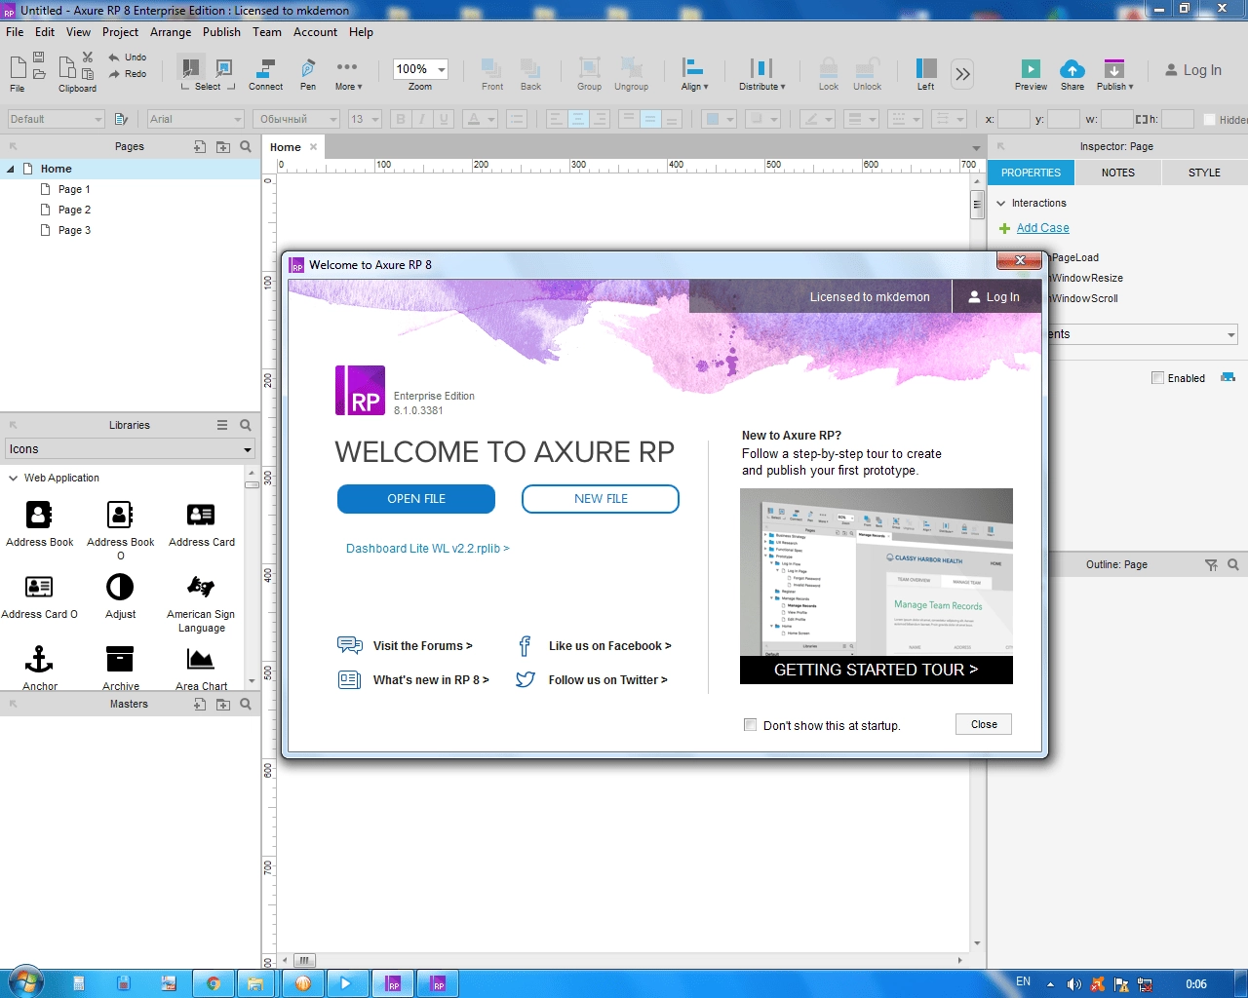Image resolution: width=1248 pixels, height=998 pixels.
Task: Open Libraries panel options menu icon
Action: [222, 425]
